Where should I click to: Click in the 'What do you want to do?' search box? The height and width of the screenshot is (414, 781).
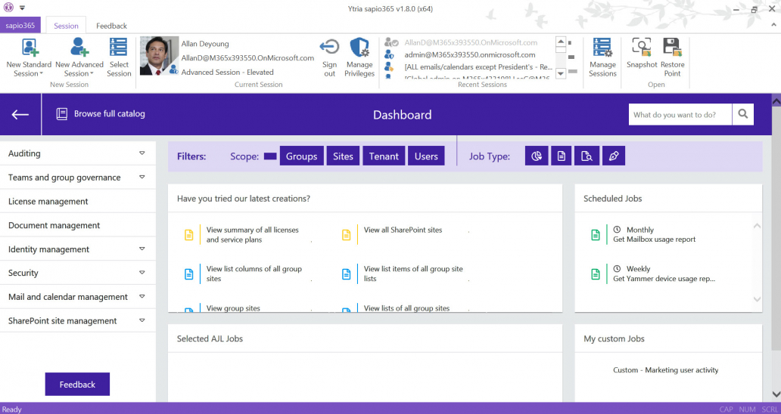(680, 114)
